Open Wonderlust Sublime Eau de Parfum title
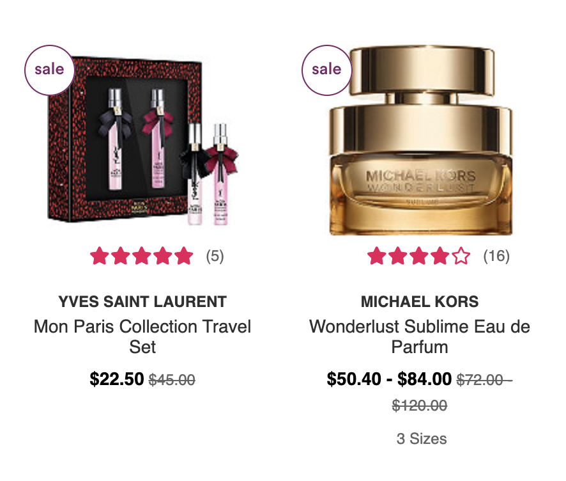 coord(420,336)
